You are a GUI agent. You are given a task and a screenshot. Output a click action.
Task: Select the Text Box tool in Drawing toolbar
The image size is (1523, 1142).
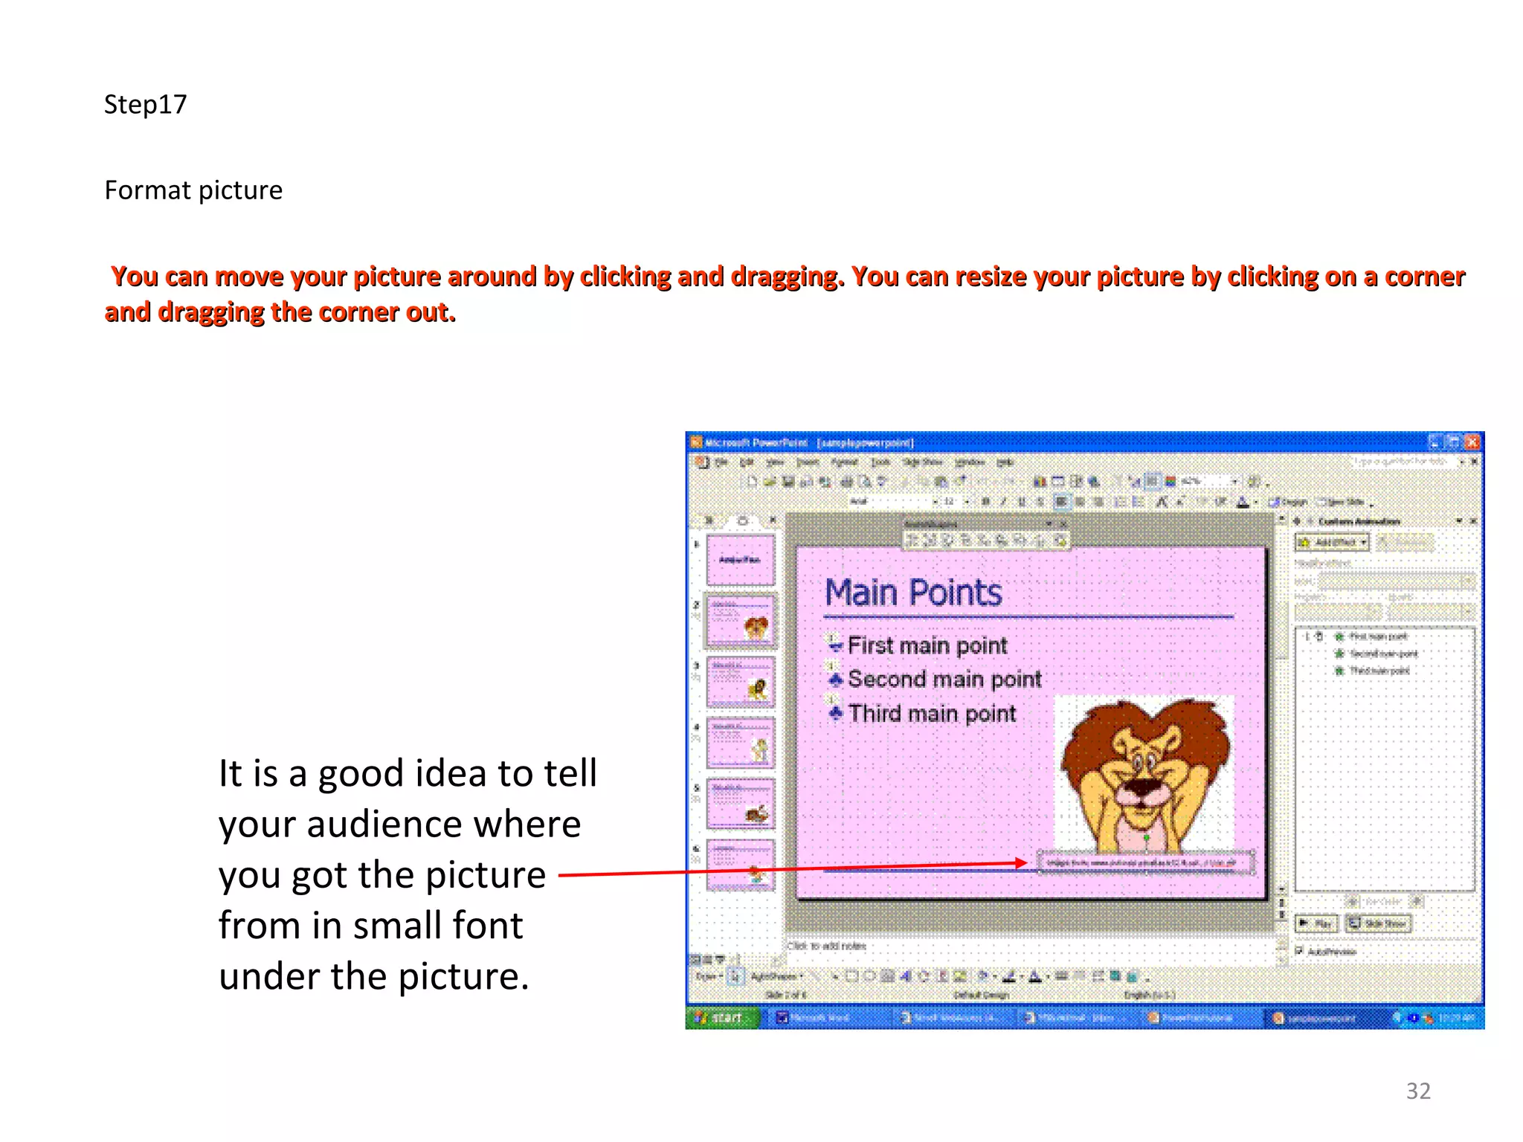[887, 976]
